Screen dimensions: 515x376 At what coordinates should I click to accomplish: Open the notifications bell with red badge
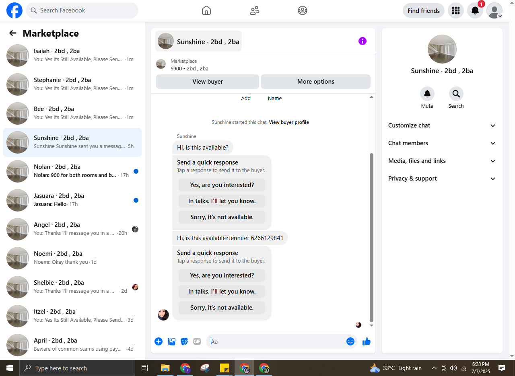point(475,10)
